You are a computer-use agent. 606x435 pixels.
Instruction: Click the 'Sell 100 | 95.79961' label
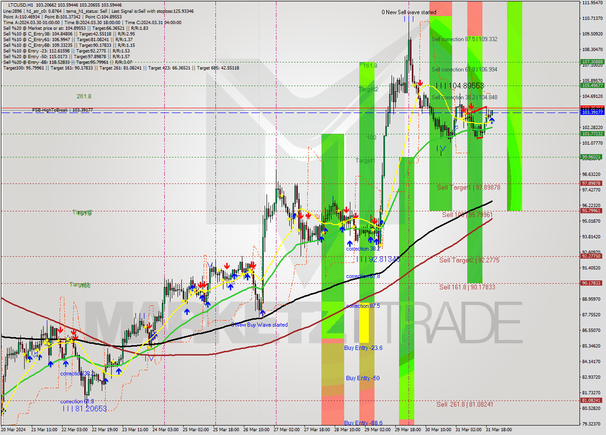click(467, 215)
